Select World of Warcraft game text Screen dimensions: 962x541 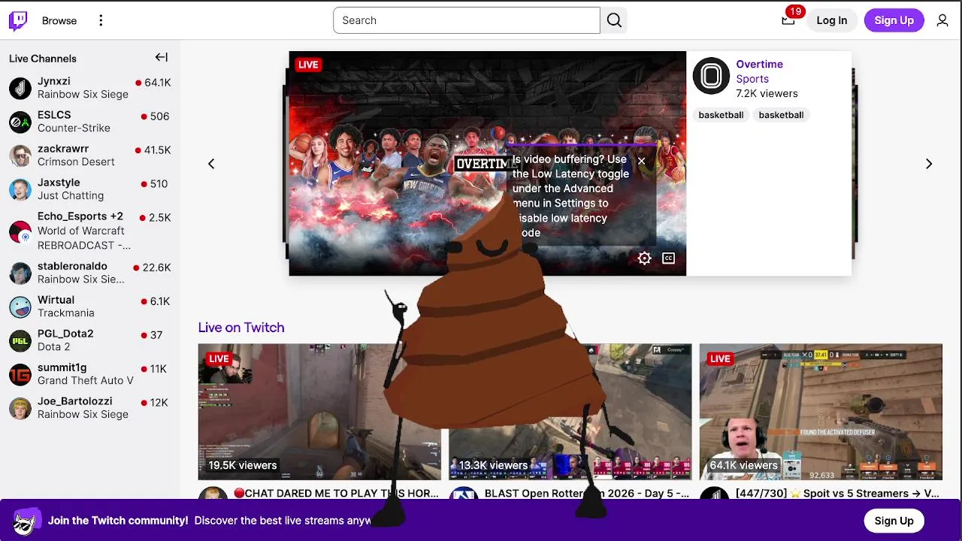(81, 231)
